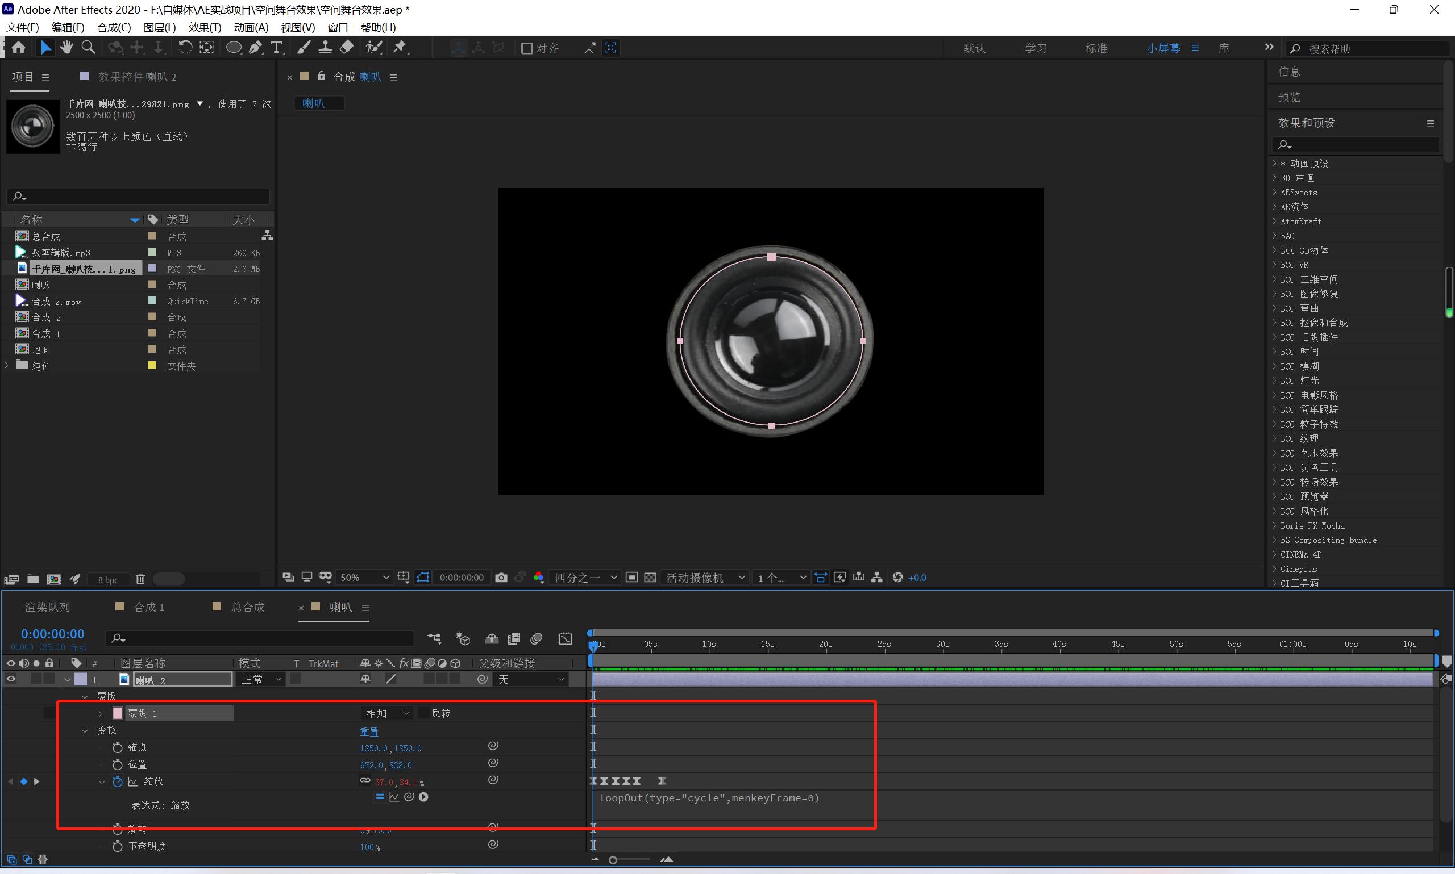Click the Home icon in toolbar
1455x874 pixels.
click(x=18, y=48)
